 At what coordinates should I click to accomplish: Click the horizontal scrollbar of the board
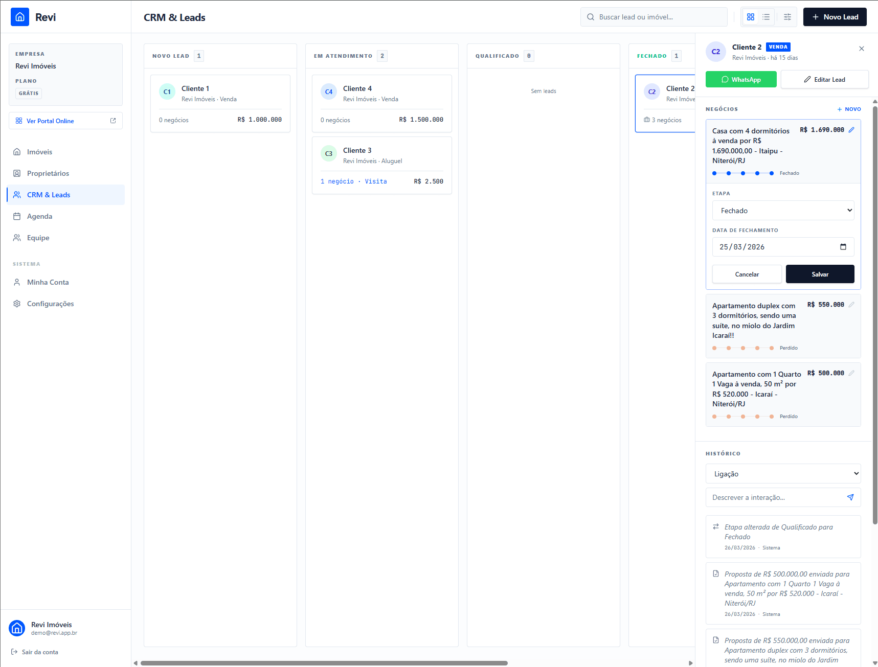[x=324, y=663]
